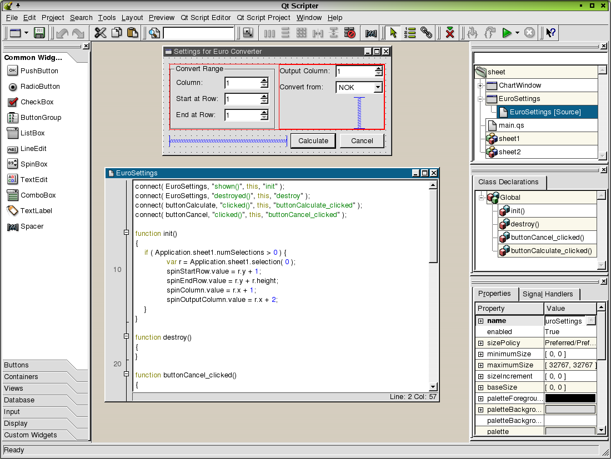
Task: Open the Run button dropdown arrow
Action: (x=518, y=33)
